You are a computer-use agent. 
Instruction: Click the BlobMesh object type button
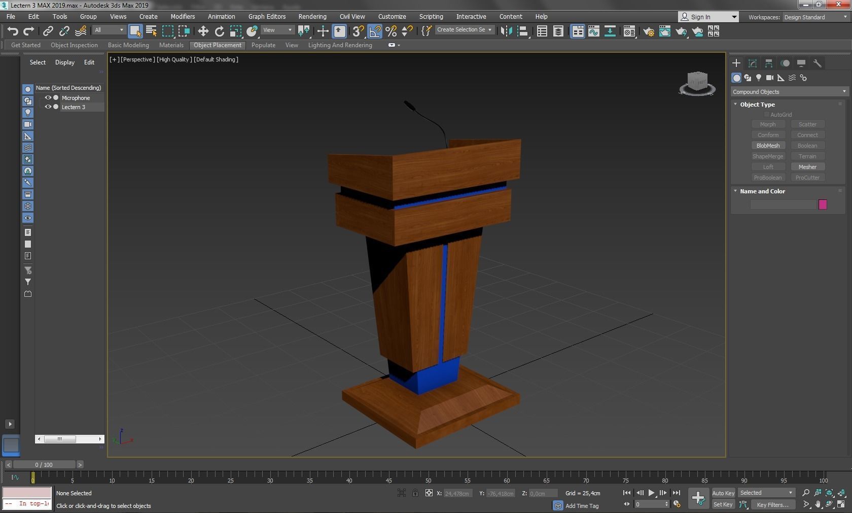point(768,146)
